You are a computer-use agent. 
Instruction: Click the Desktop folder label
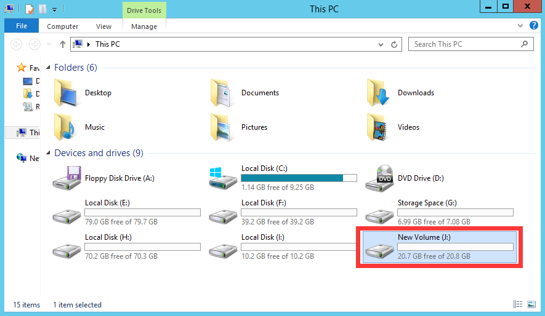(98, 93)
